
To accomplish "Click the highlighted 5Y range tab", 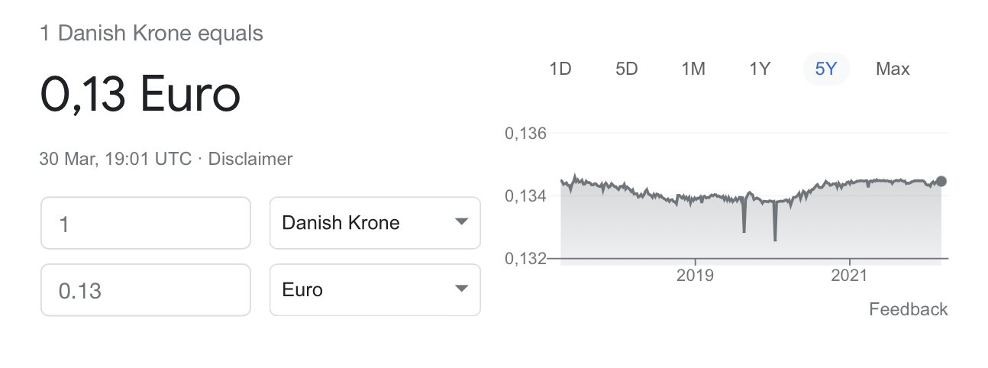I will tap(826, 69).
